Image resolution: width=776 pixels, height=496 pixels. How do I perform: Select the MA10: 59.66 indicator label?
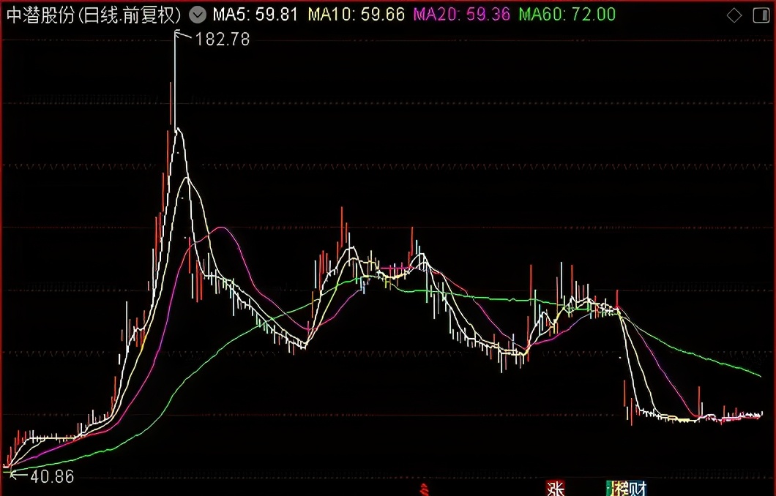click(356, 14)
